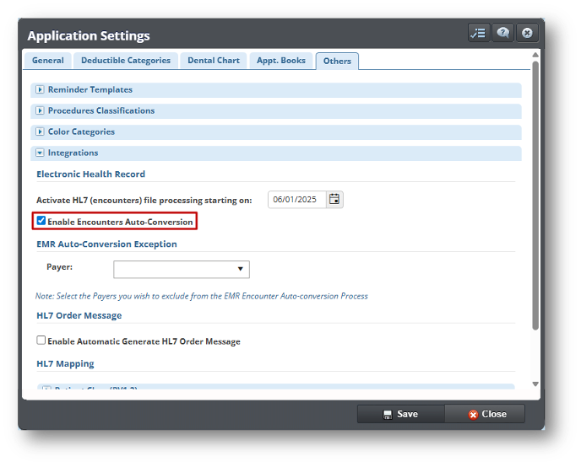Go to the Dental Chart tab
Screen dimensions: 581x467
click(213, 61)
